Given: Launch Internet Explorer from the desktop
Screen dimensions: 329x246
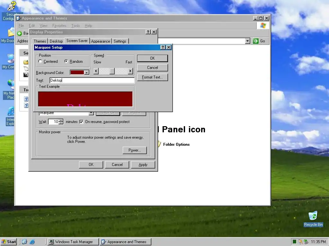Looking at the screenshot, I should click(x=10, y=116).
